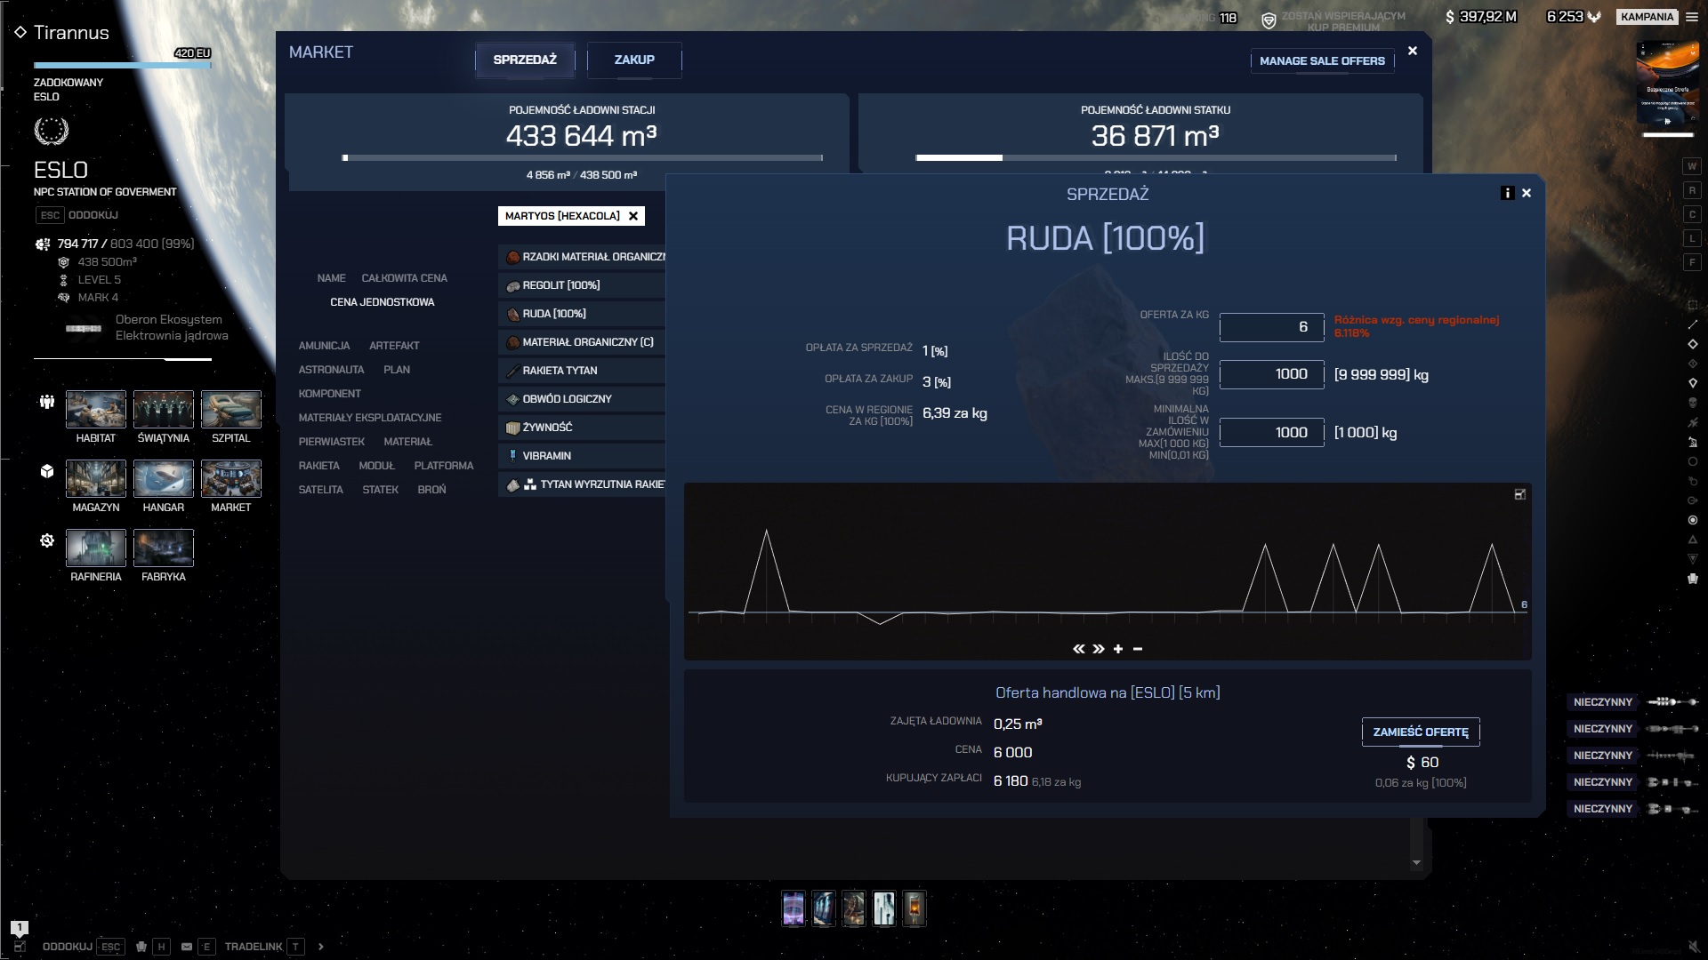Toggle the first Nieczynny weapon slot
The height and width of the screenshot is (960, 1708).
(1602, 702)
